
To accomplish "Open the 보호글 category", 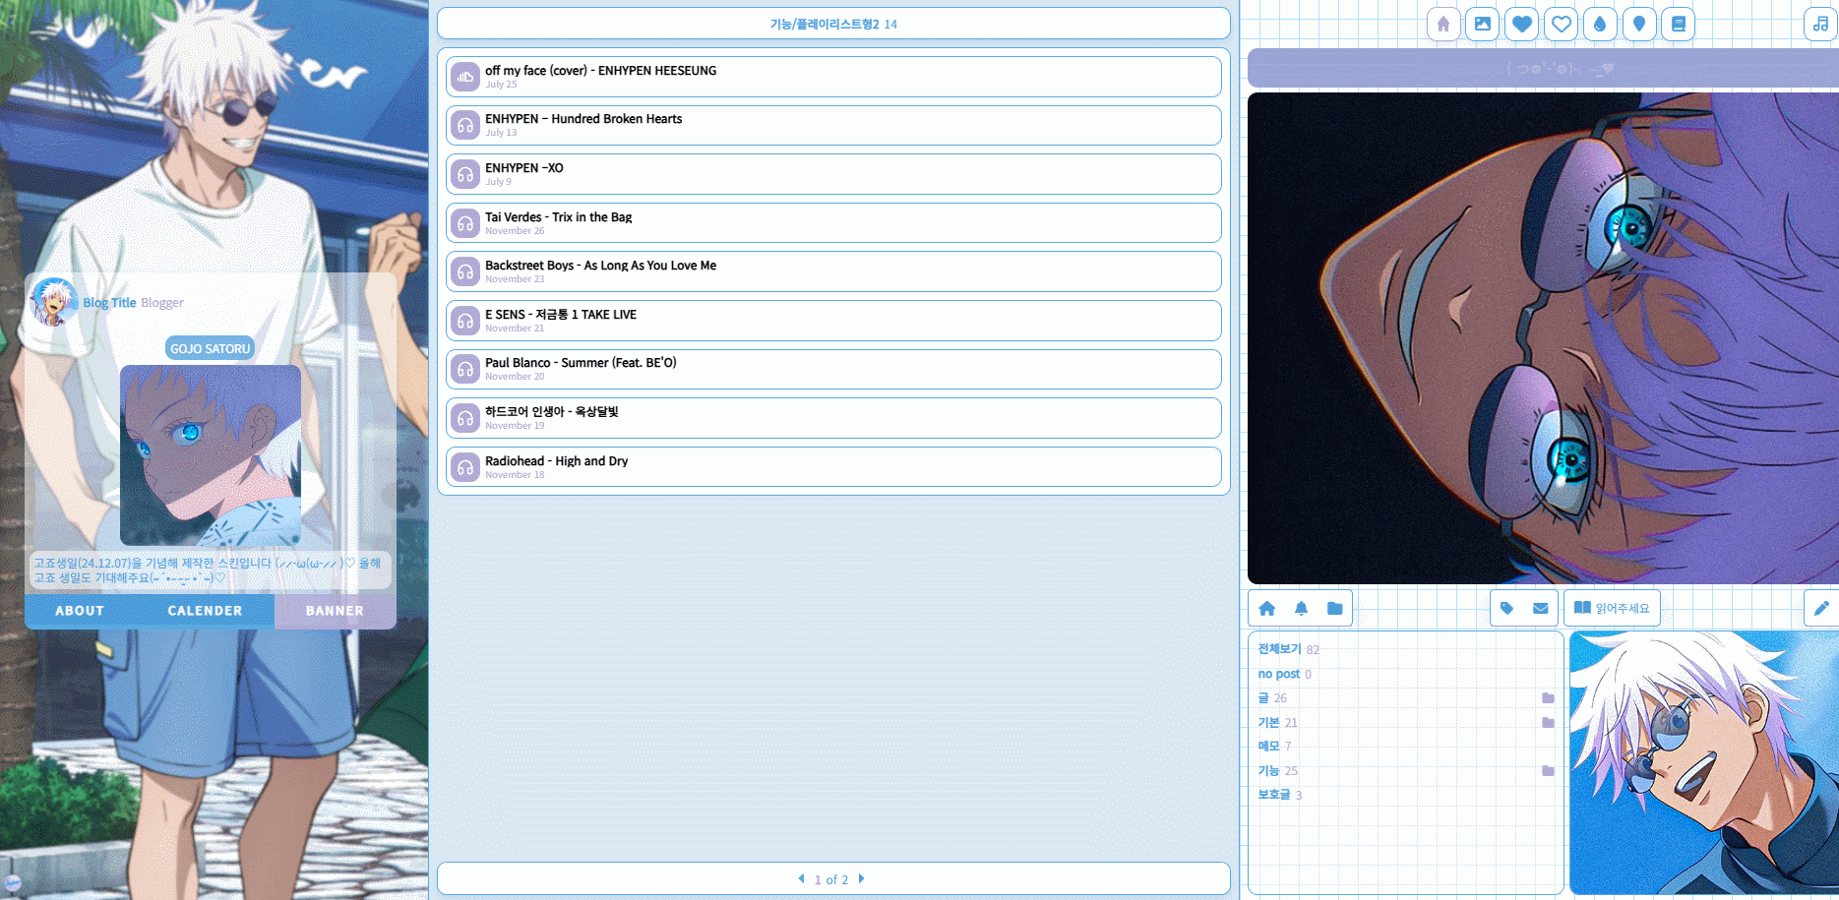I will click(1274, 795).
